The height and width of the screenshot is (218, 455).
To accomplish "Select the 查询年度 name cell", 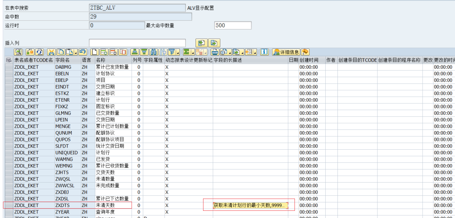I will tap(113, 212).
